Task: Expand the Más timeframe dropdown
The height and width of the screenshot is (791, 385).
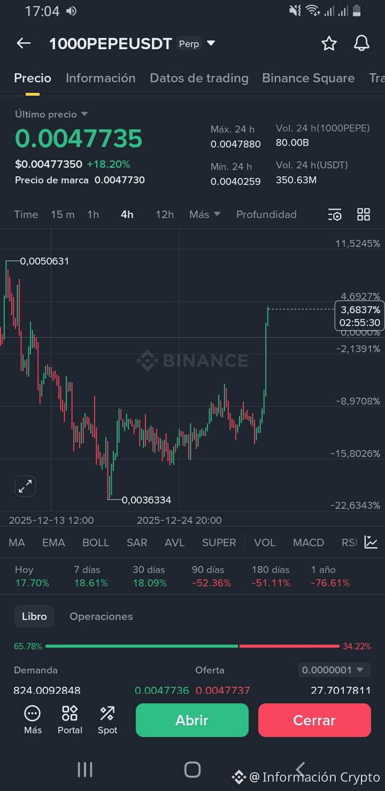Action: click(205, 214)
